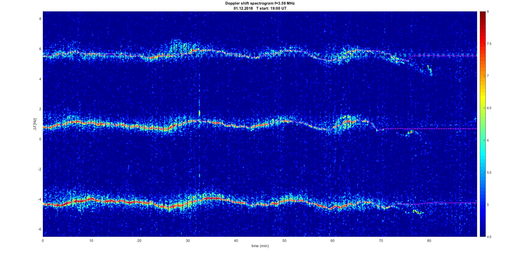Screen dimensions: 507x254
Task: Click the y-axis label 'Δf [Hz]'
Action: [x=35, y=124]
